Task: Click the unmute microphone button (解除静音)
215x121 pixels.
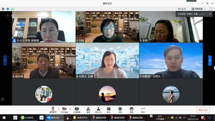Action: (x=53, y=110)
